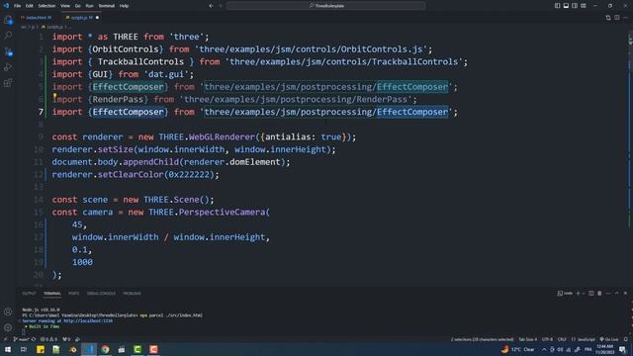Viewport: 633px width, 356px height.
Task: Switch to the OUTPUT panel tab
Action: tap(29, 294)
